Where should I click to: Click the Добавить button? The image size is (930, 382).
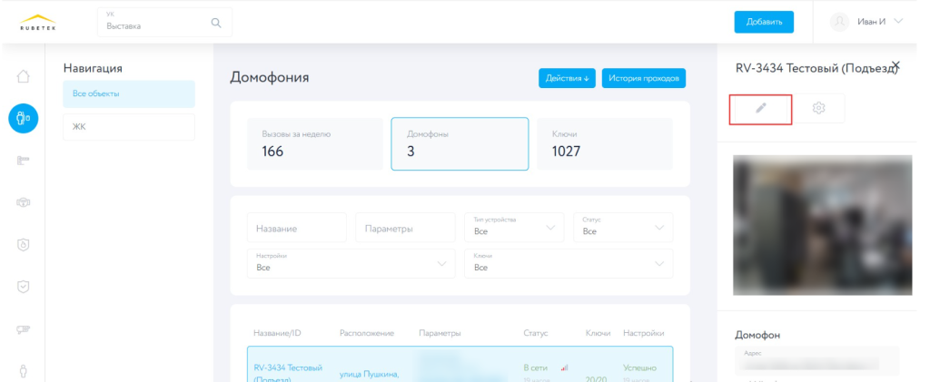click(x=764, y=22)
